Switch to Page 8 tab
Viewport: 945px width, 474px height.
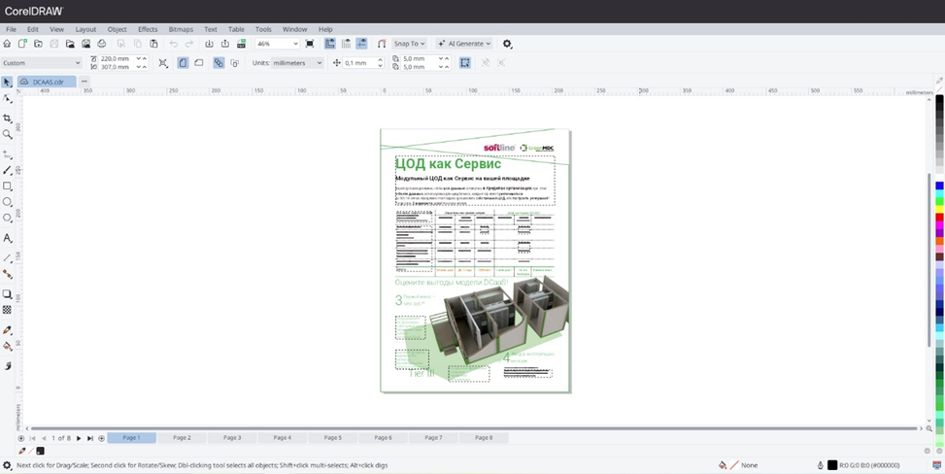click(x=484, y=438)
